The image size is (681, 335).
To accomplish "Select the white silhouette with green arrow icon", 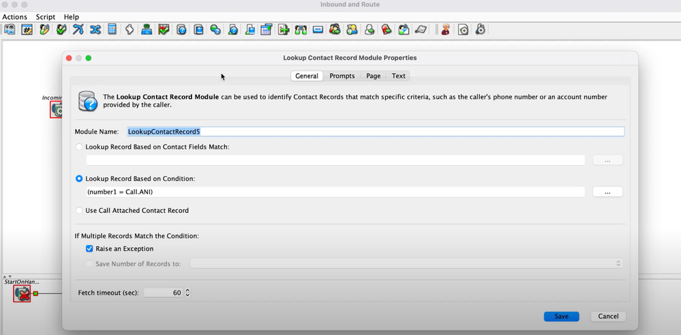I will click(x=369, y=29).
